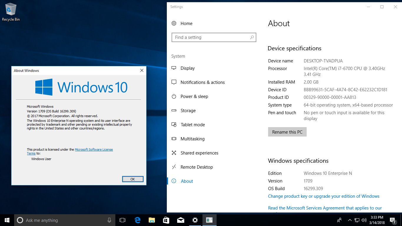402x226 pixels.
Task: Click Change product key or upgrade link
Action: click(x=324, y=196)
